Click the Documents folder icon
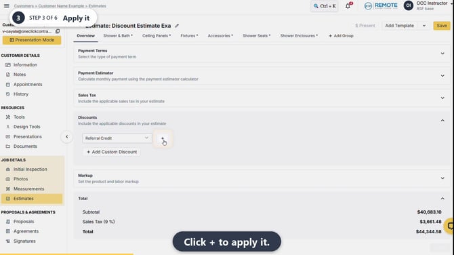The image size is (454, 255). [8, 146]
